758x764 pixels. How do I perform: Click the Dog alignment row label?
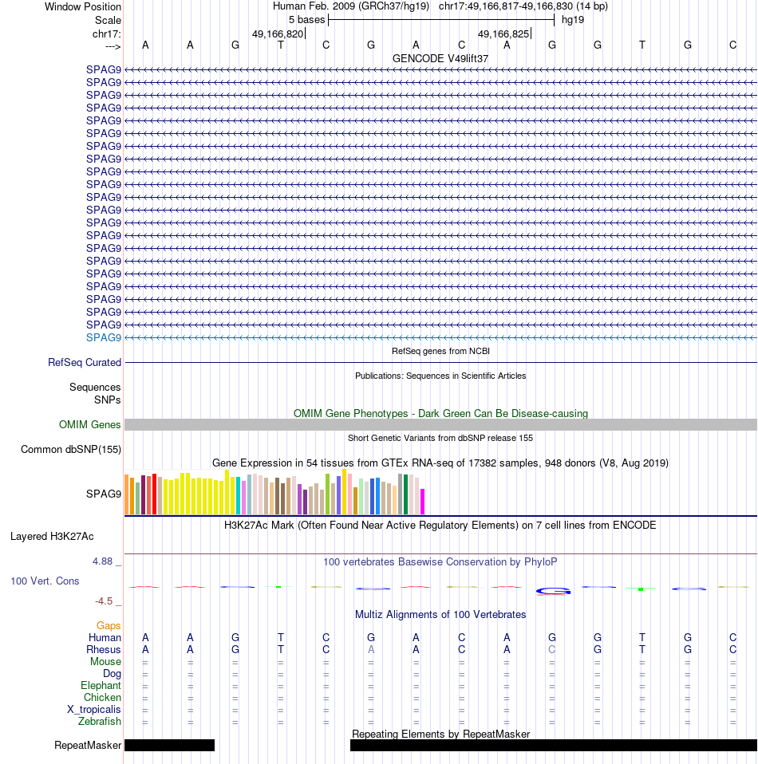[x=112, y=674]
